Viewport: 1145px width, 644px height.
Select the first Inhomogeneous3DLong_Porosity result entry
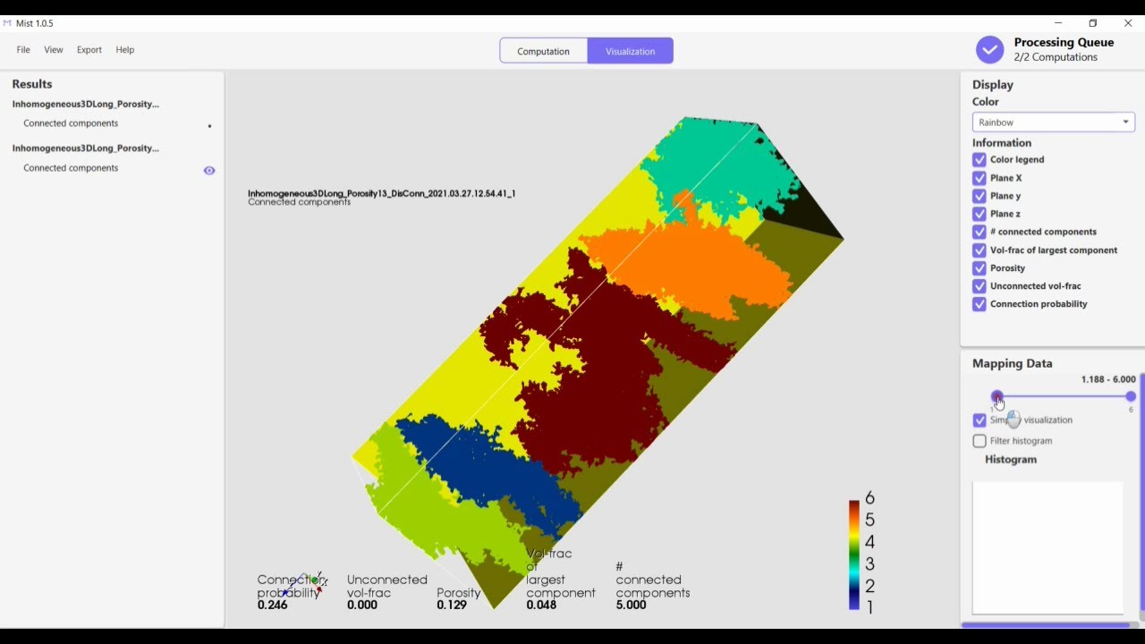click(86, 104)
